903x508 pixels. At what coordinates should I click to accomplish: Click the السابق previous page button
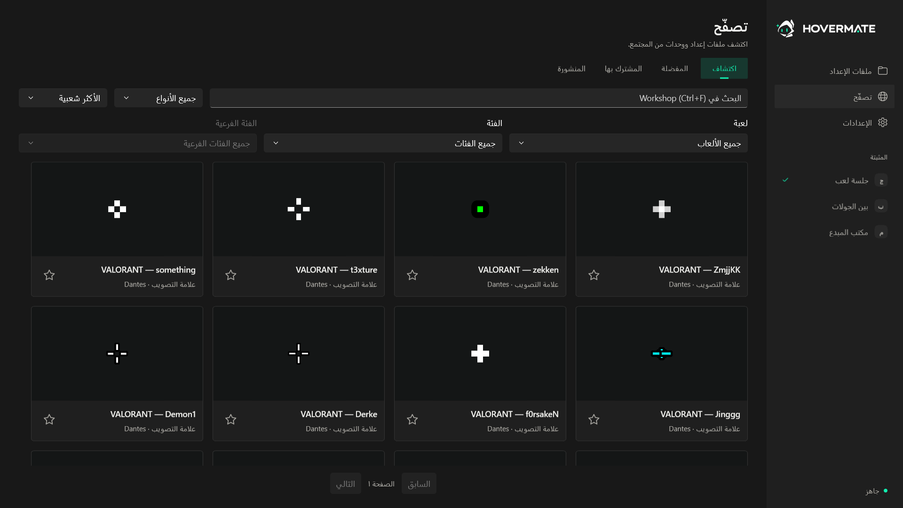tap(419, 484)
